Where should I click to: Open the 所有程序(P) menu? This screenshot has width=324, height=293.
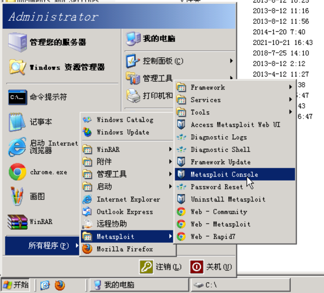[x=42, y=246]
